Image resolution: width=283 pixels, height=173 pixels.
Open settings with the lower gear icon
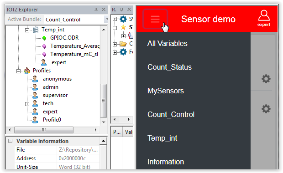tap(266, 109)
